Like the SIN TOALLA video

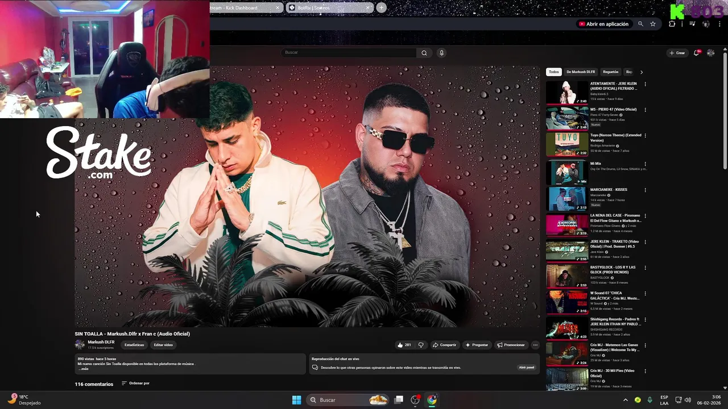pyautogui.click(x=404, y=345)
